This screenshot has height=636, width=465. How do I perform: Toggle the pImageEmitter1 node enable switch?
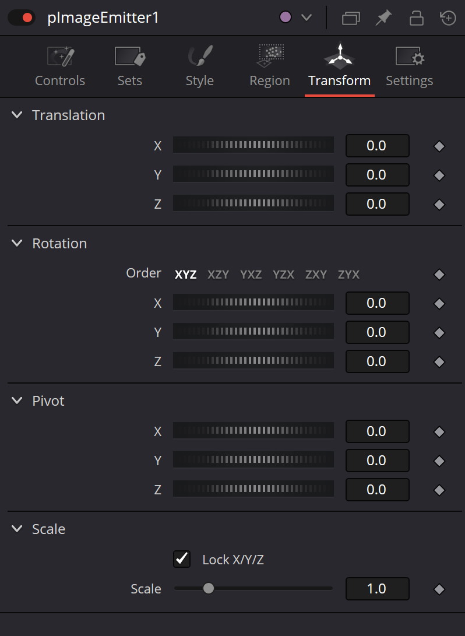coord(22,17)
